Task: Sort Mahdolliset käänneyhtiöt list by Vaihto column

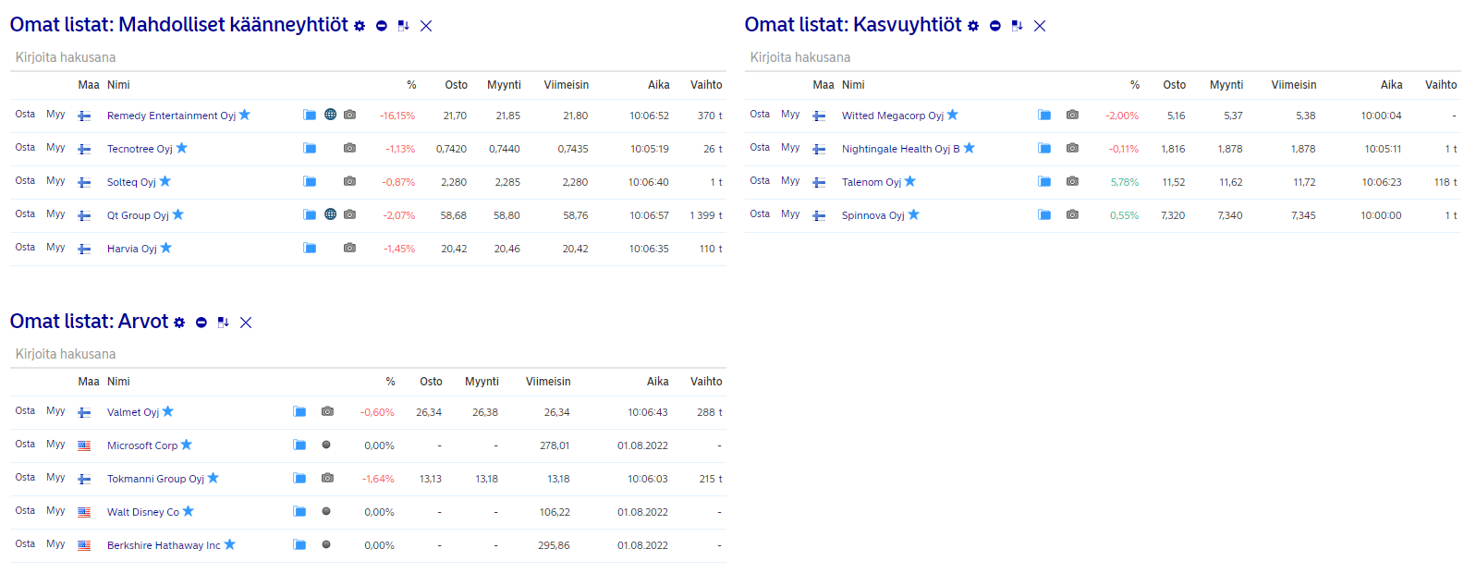Action: click(x=706, y=85)
